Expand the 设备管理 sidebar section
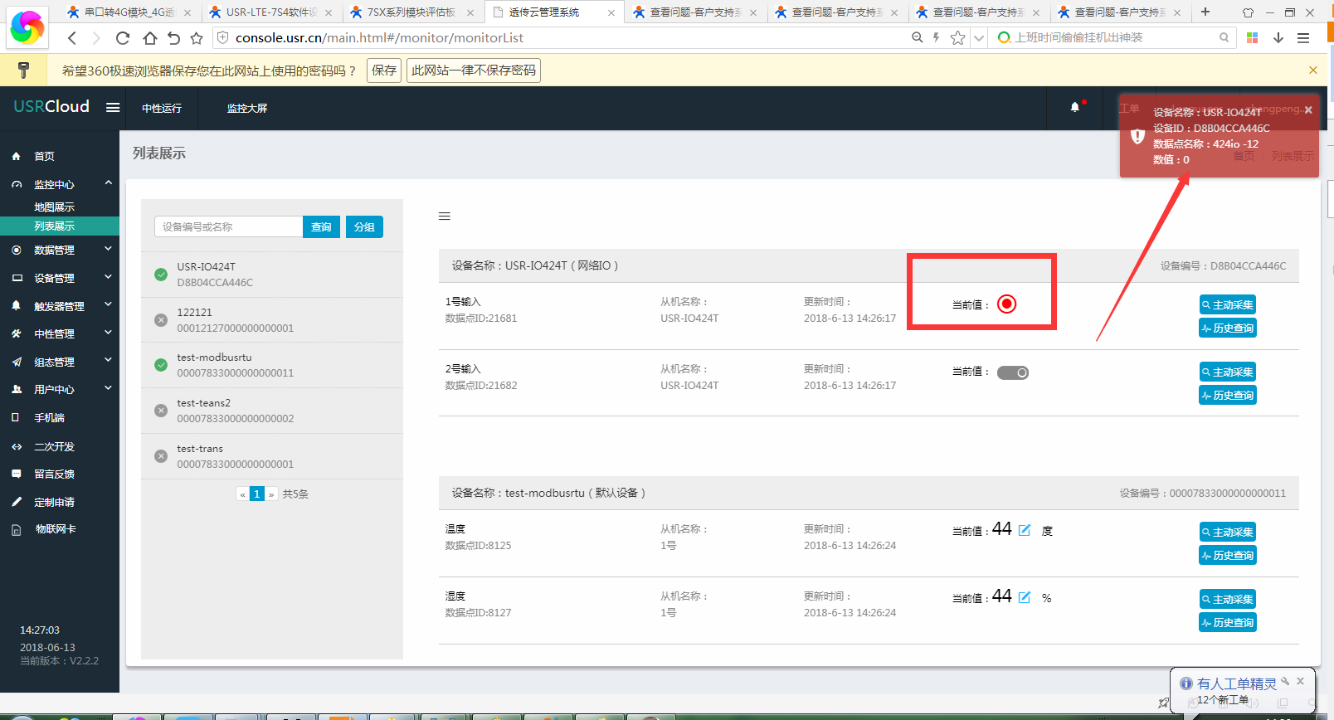The width and height of the screenshot is (1334, 720). tap(108, 277)
